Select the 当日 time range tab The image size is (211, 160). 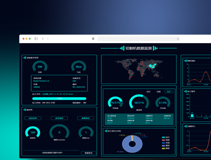click(x=148, y=92)
